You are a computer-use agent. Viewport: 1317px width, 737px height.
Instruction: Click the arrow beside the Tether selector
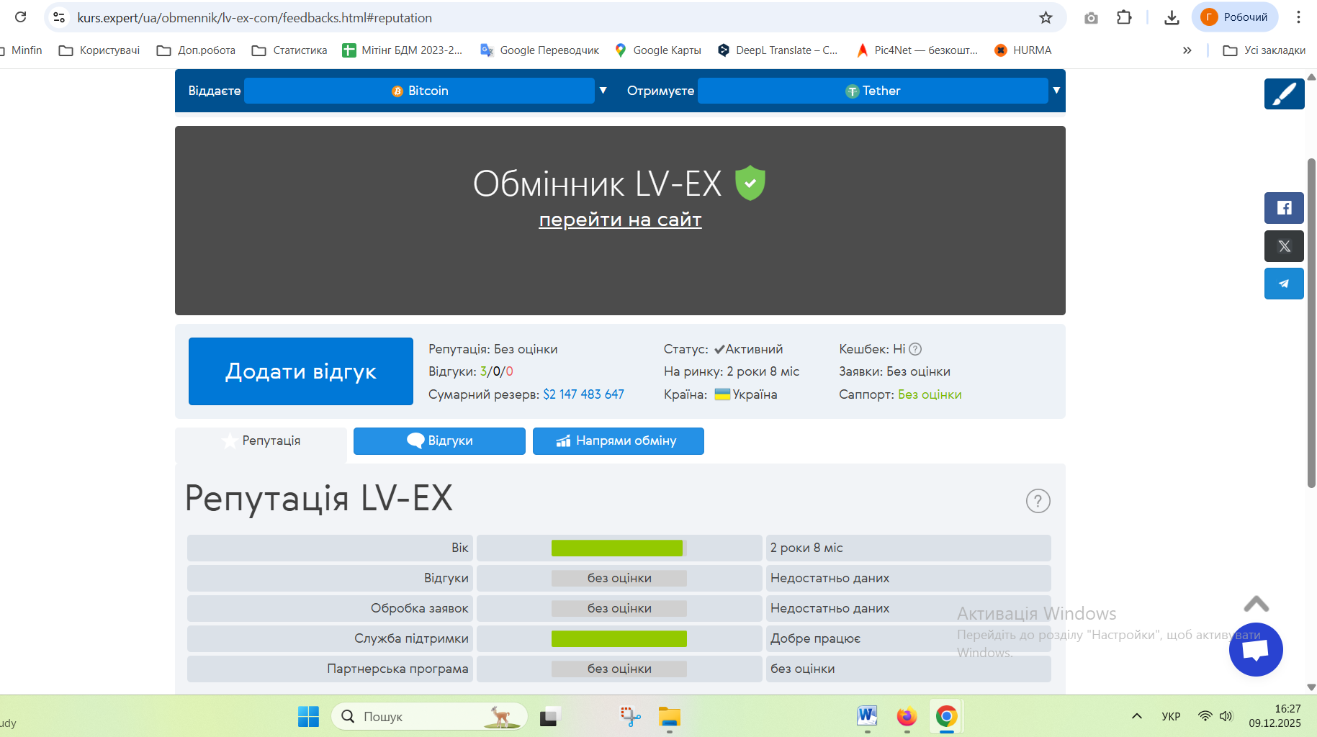(x=1056, y=91)
